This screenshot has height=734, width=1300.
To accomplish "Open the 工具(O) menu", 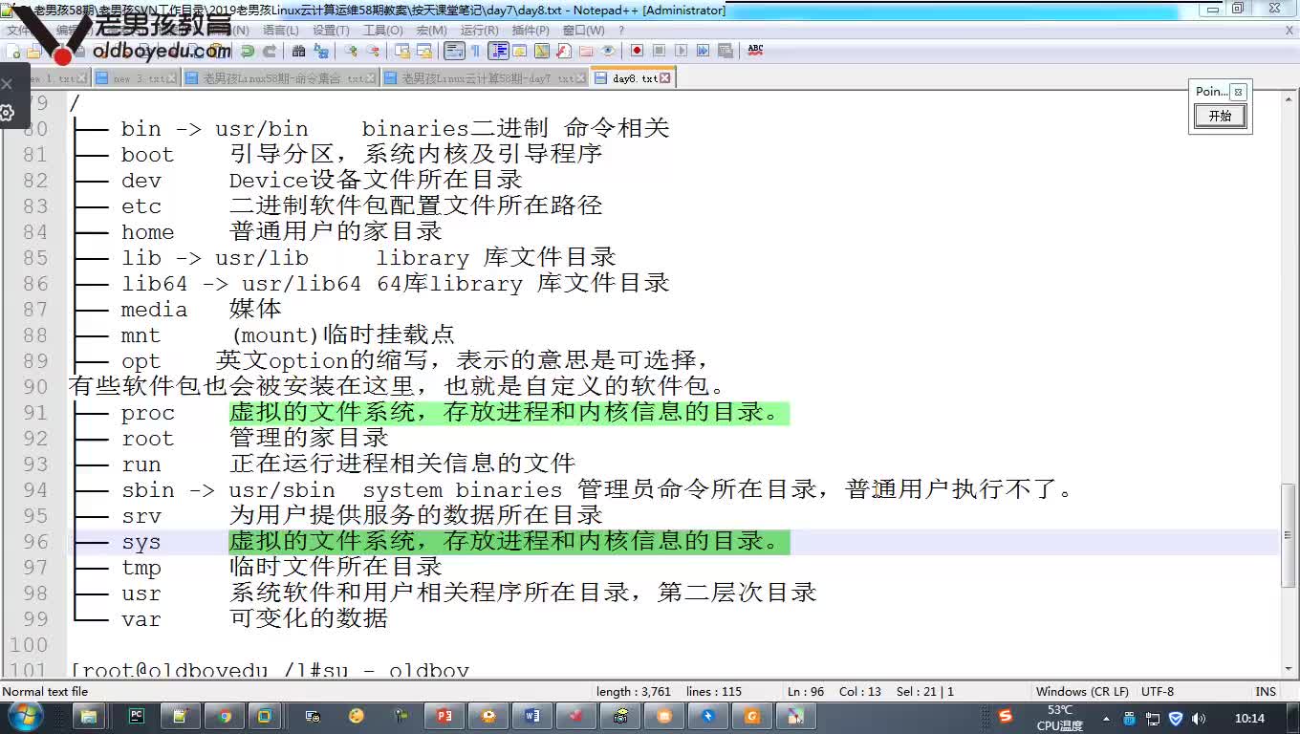I will [x=382, y=31].
